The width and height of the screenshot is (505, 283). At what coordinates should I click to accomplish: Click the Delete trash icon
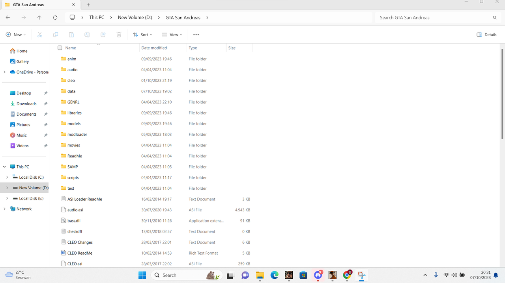coord(119,35)
